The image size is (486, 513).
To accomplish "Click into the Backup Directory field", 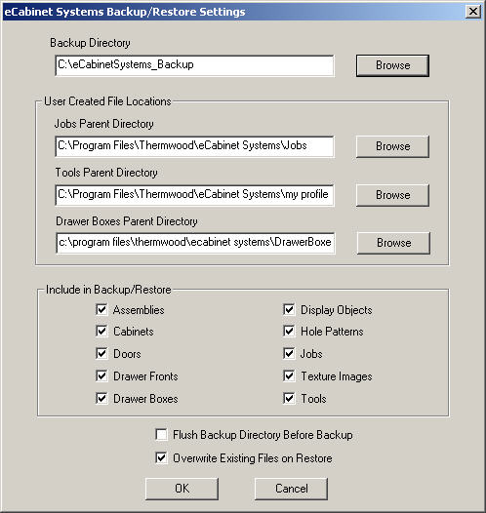I will (x=195, y=65).
